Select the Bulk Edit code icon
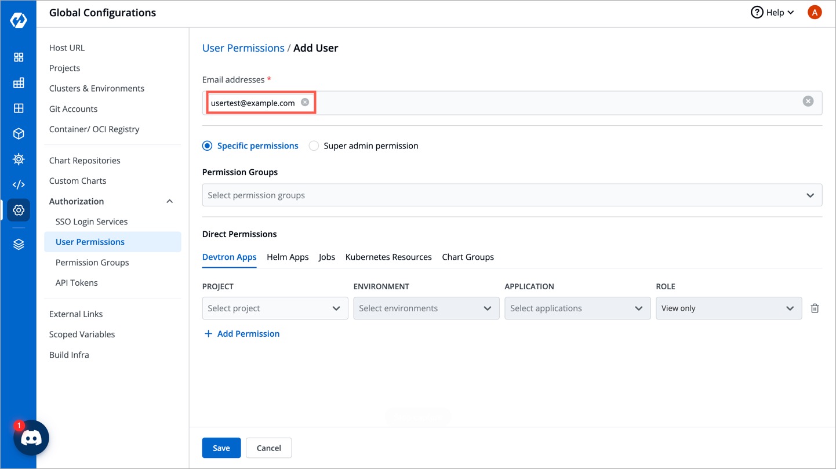The image size is (836, 469). (19, 184)
